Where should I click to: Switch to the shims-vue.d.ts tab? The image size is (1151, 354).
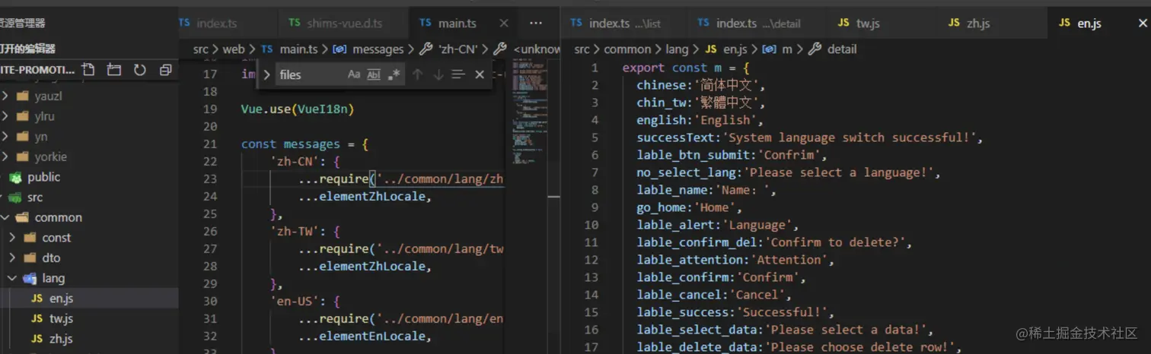tap(343, 24)
